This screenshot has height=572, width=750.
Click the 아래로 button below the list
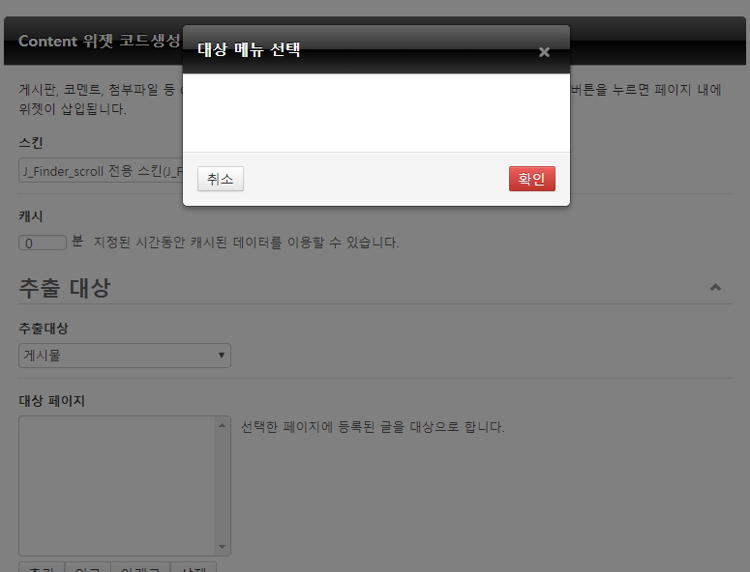tap(140, 568)
